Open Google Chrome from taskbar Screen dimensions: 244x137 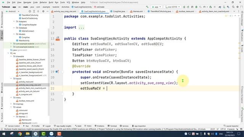[20, 134]
